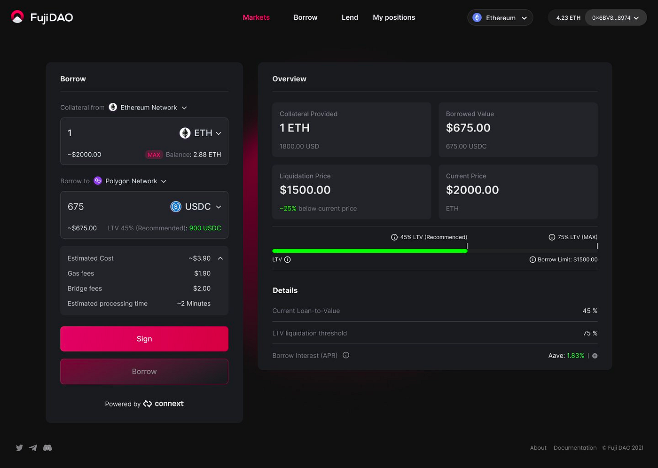Click the Current Loan-to-Value 45 % value
The width and height of the screenshot is (658, 468).
(x=590, y=311)
